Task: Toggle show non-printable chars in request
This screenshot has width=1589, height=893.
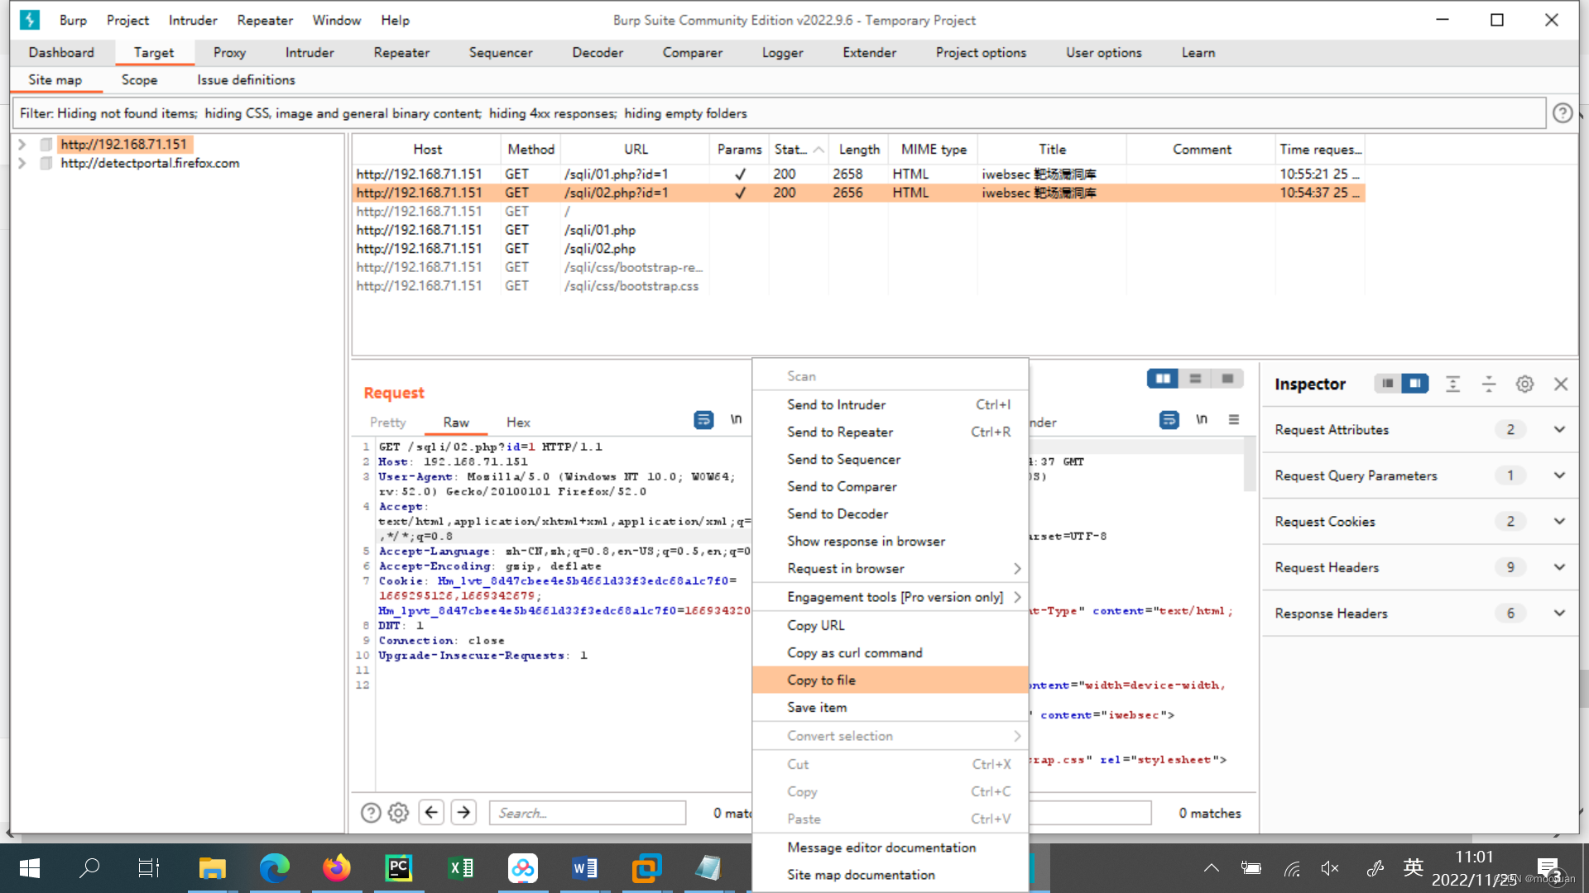Action: click(736, 420)
